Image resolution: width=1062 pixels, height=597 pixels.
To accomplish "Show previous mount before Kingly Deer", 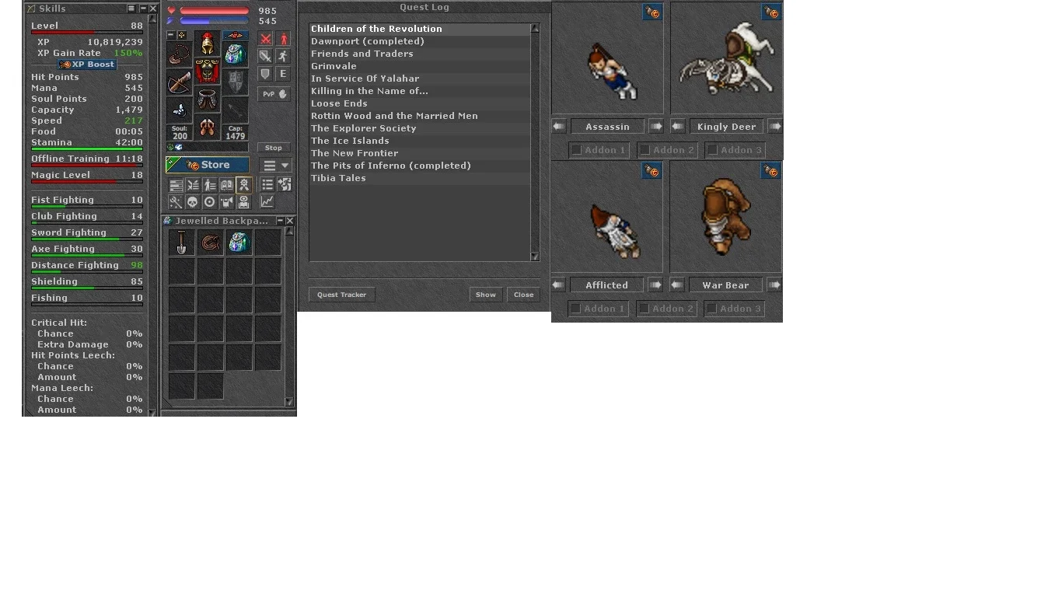I will pyautogui.click(x=678, y=126).
